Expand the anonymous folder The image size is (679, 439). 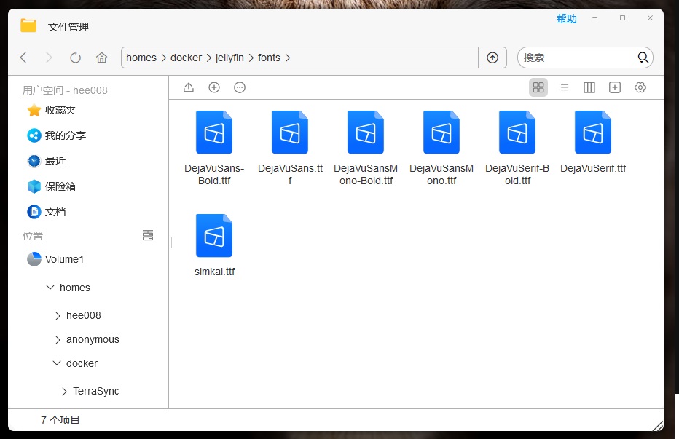click(58, 340)
